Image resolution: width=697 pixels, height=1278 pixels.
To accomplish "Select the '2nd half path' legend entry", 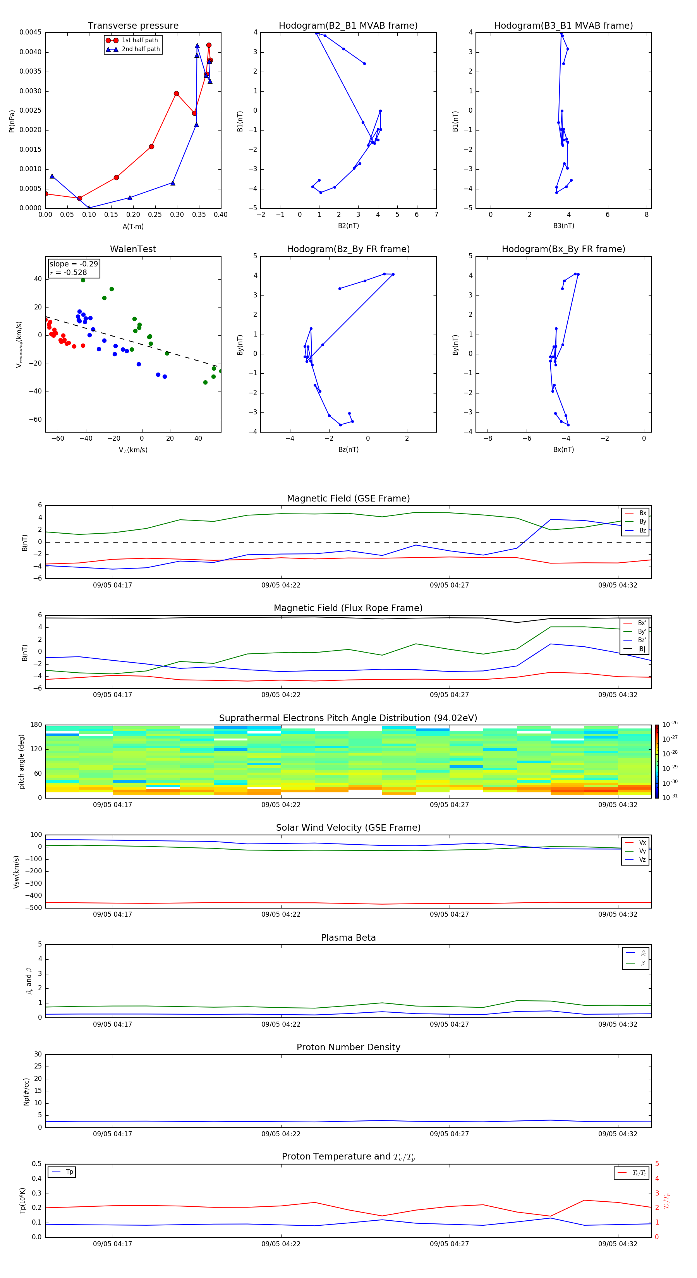I will [x=132, y=49].
